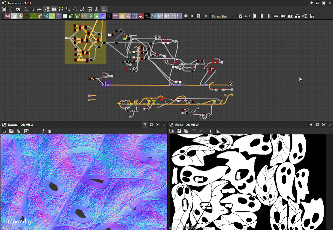Open the graph search magnifier tool
The width and height of the screenshot is (333, 230).
tap(32, 9)
